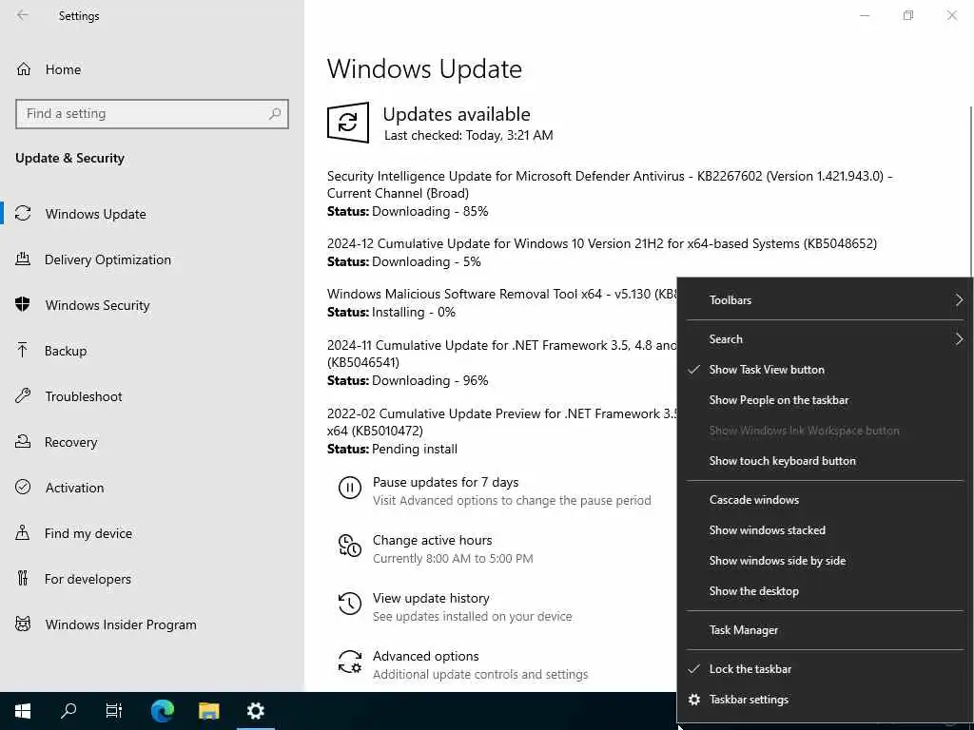
Task: Click the Troubleshoot wrench icon
Action: pyautogui.click(x=23, y=396)
